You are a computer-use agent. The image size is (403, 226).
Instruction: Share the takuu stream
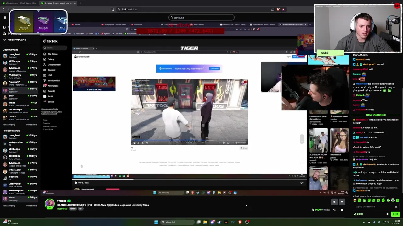(x=334, y=210)
